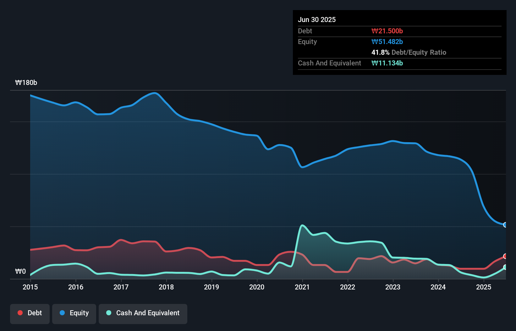This screenshot has width=516, height=331.
Task: Click the ₩ currency symbol near 180b label
Action: click(18, 83)
